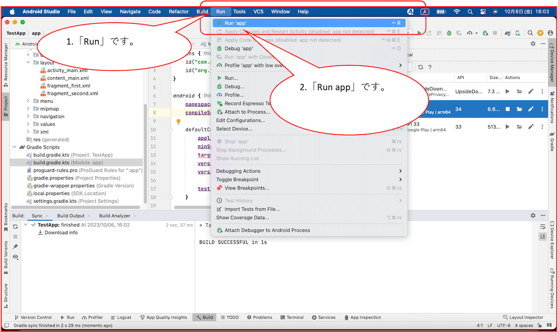Stop the running API 34 device

508,109
